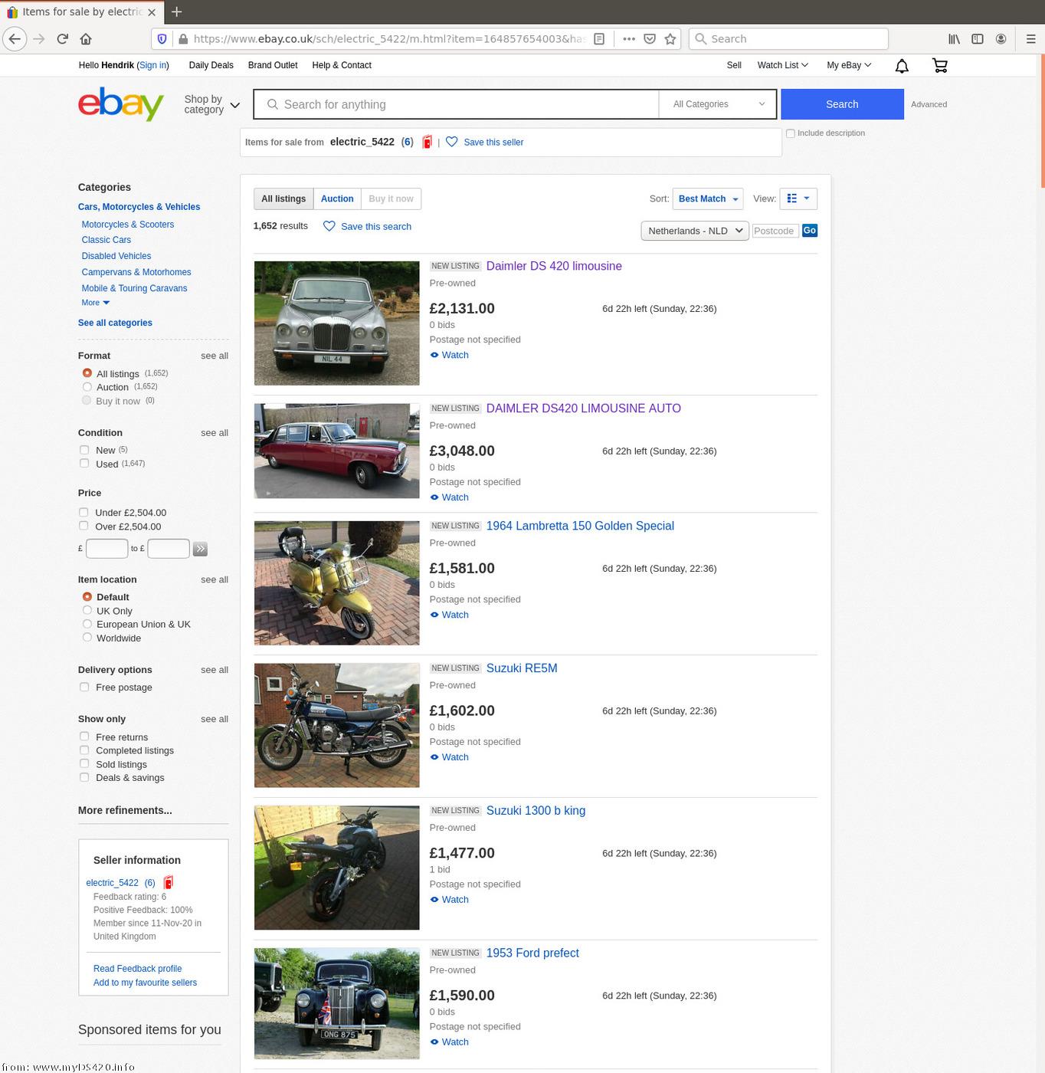Image resolution: width=1045 pixels, height=1073 pixels.
Task: Switch to All listings tab
Action: (x=283, y=199)
